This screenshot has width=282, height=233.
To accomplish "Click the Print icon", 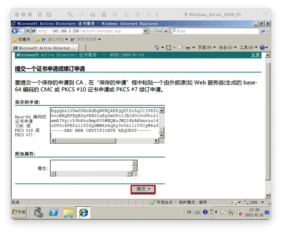I will (188, 48).
